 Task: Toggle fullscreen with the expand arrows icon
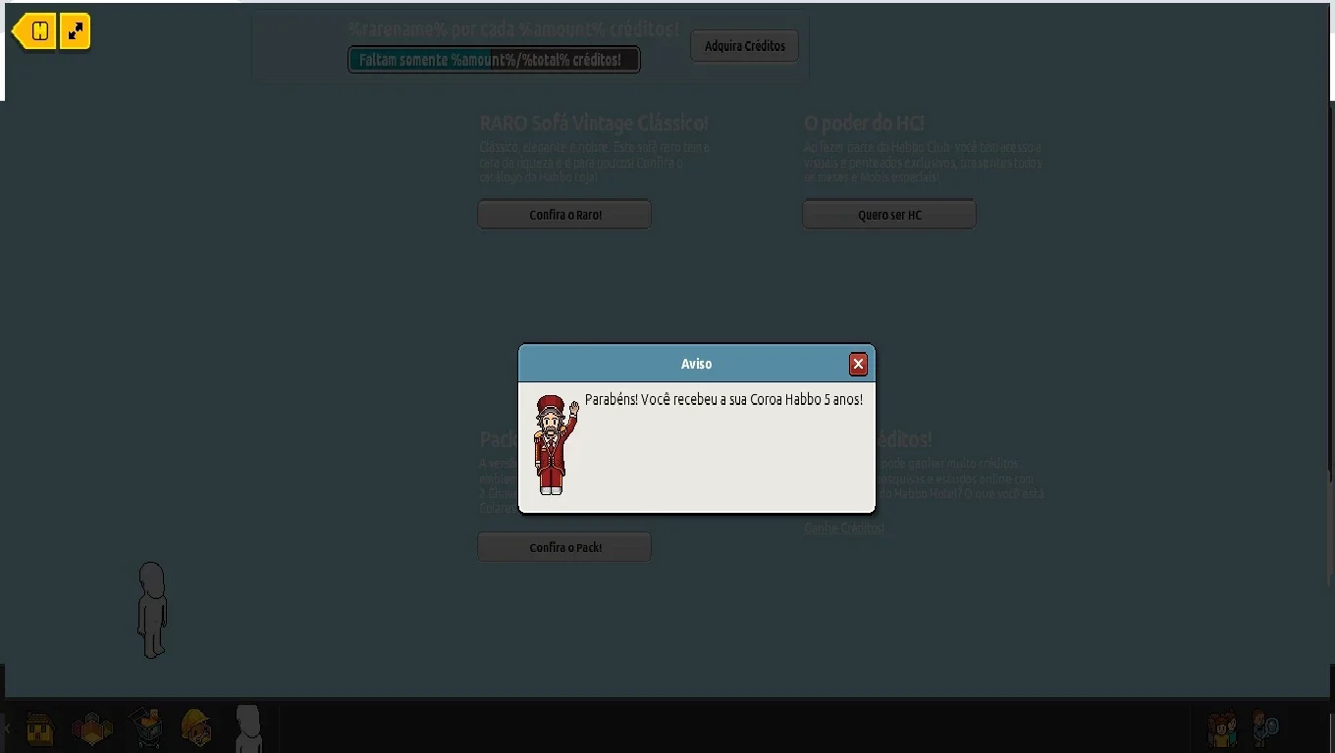(x=75, y=31)
